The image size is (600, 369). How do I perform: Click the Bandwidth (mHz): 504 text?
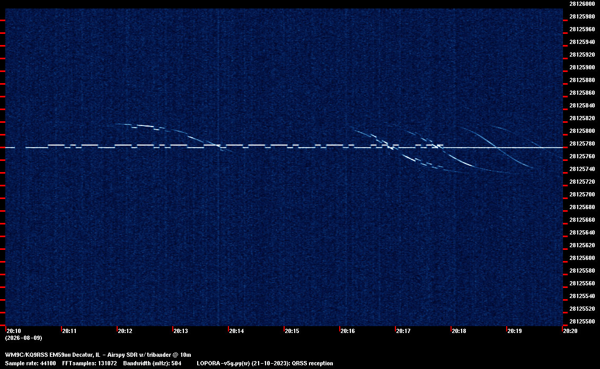pyautogui.click(x=152, y=363)
